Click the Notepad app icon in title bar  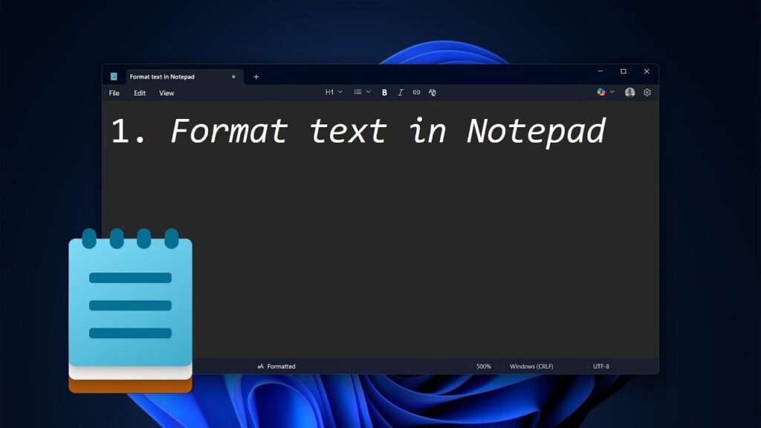(x=114, y=77)
